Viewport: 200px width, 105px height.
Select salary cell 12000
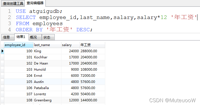pyautogui.click(x=70, y=100)
